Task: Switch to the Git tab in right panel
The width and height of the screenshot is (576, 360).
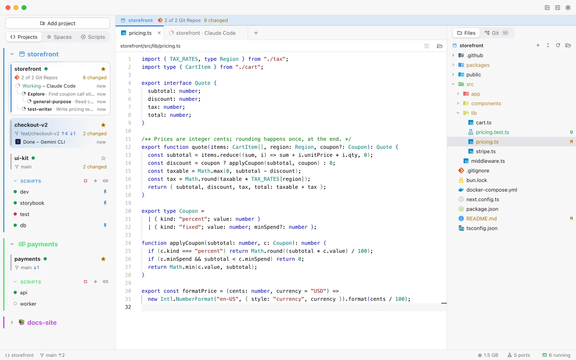Action: (x=496, y=33)
